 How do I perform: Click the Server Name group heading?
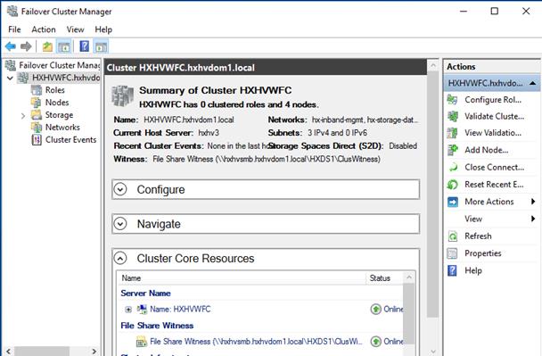click(145, 294)
